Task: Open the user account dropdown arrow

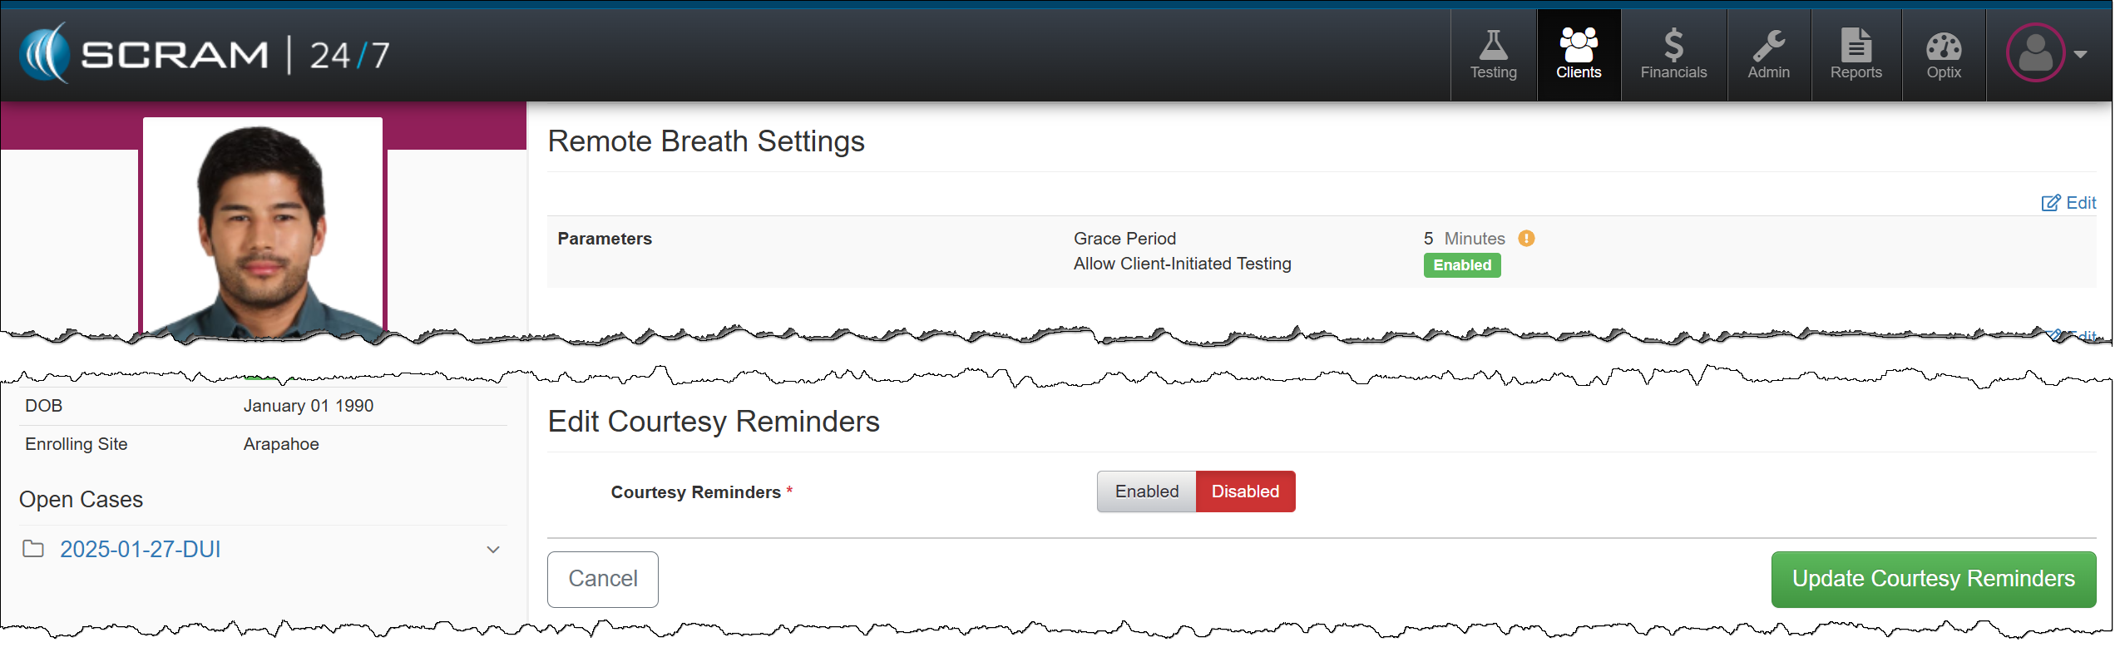Action: (x=2080, y=55)
